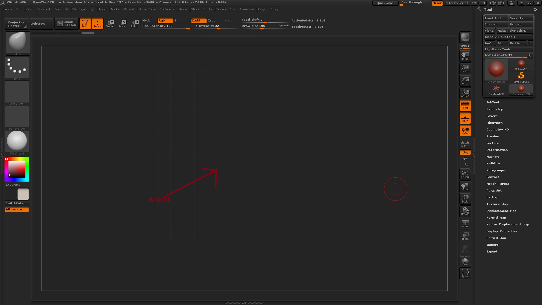Screen dimensions: 542x305
Task: Select the Scale transform icon in top toolbar
Action: (122, 23)
